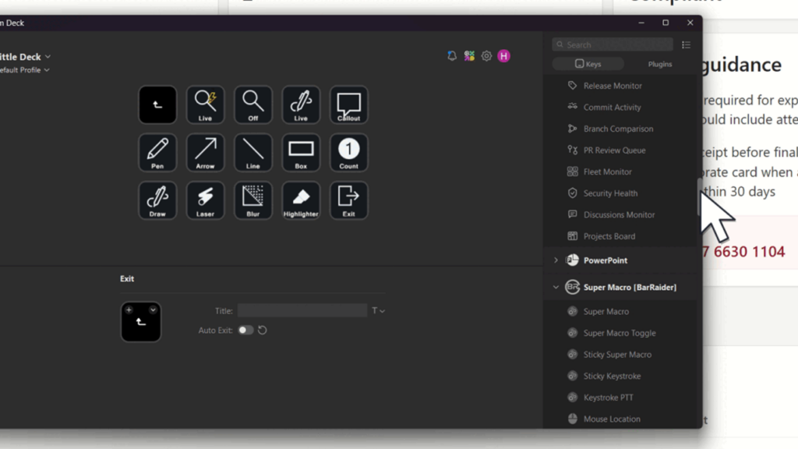Select the Line key
This screenshot has width=798, height=449.
coord(253,153)
